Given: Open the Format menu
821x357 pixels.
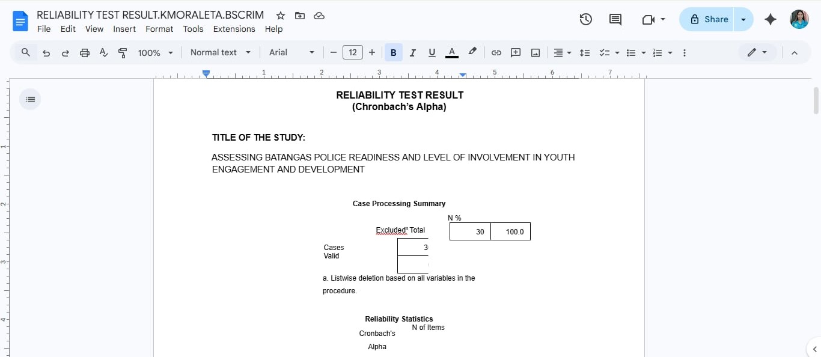Looking at the screenshot, I should tap(159, 29).
